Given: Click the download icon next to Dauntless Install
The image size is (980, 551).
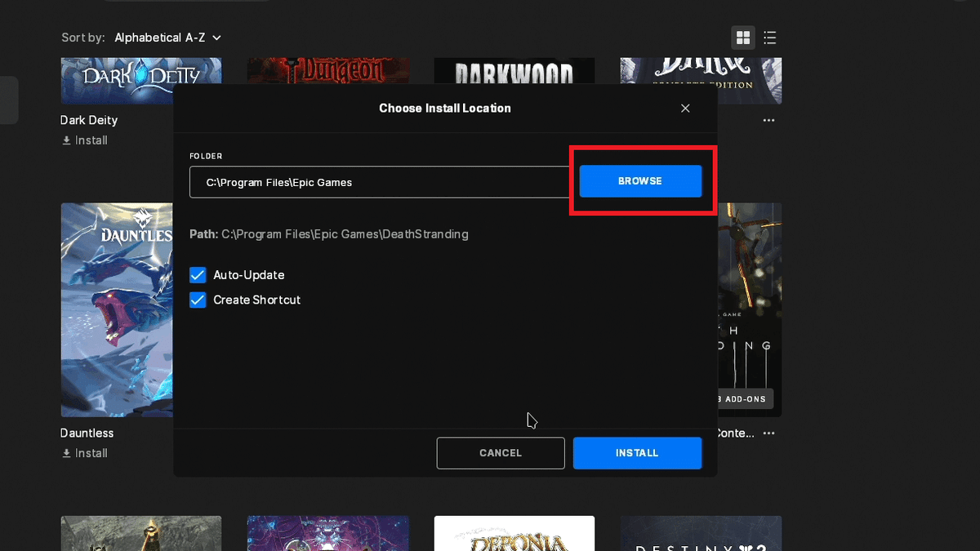Looking at the screenshot, I should 66,453.
